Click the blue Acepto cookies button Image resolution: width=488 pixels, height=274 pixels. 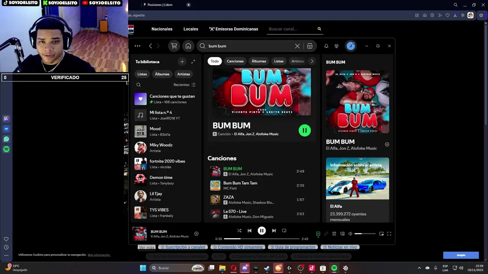point(461,255)
